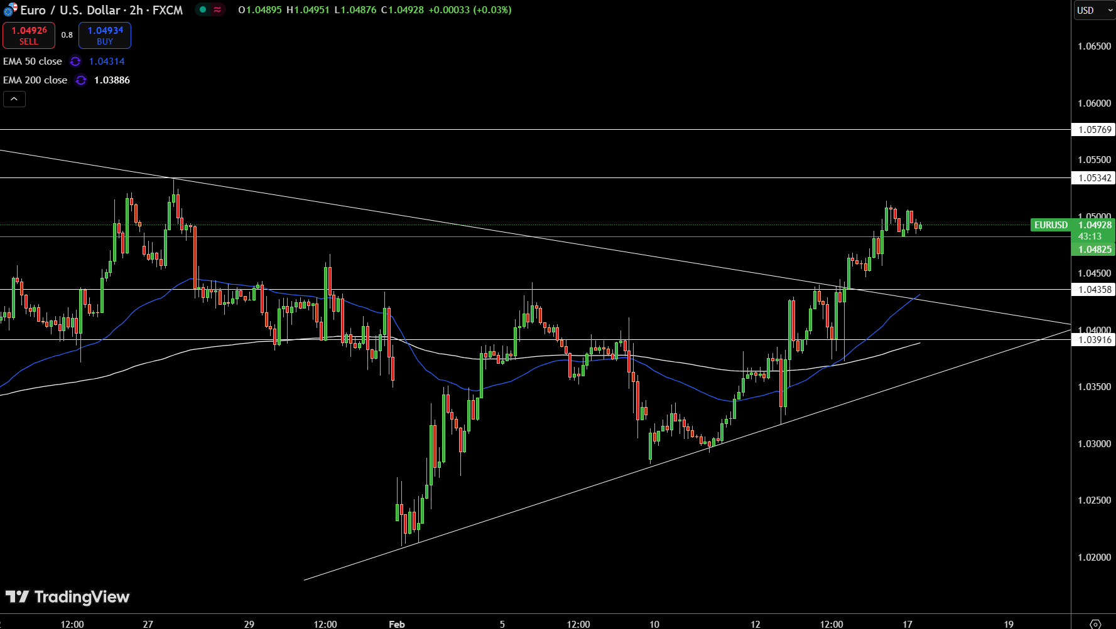Open the USD currency dropdown
The height and width of the screenshot is (629, 1116).
tap(1094, 10)
